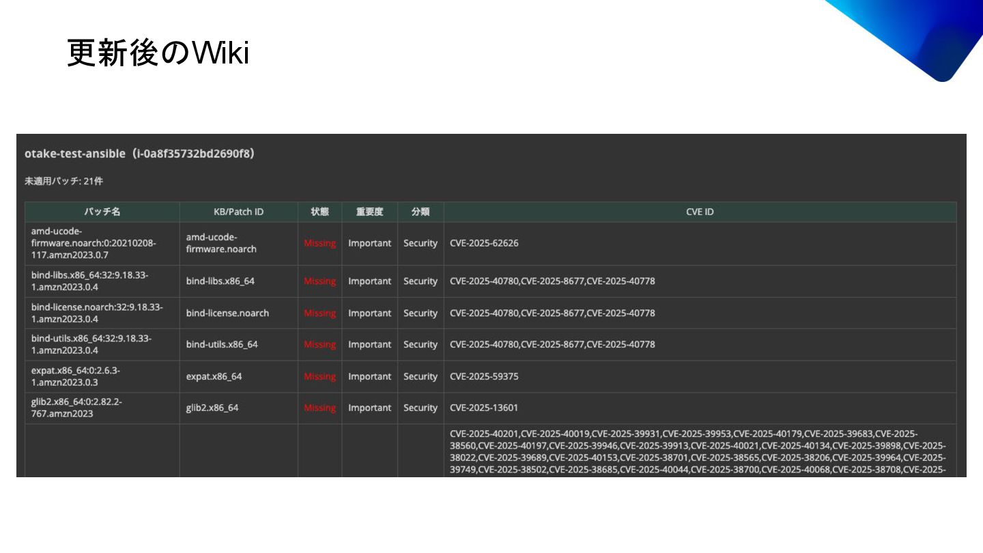Screen dimensions: 983x553
Task: Click the 重要度 column header
Action: click(369, 212)
